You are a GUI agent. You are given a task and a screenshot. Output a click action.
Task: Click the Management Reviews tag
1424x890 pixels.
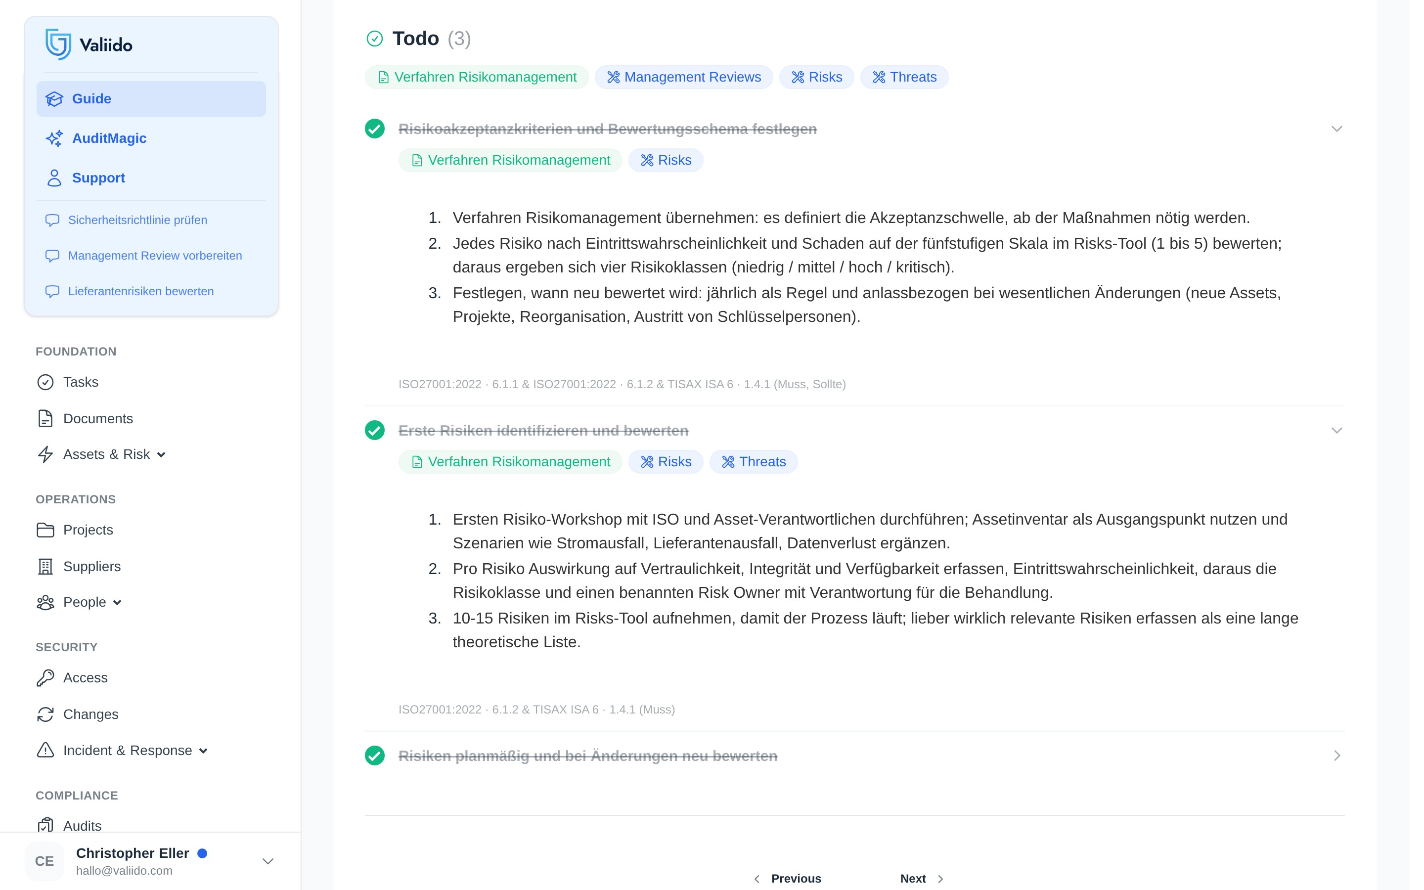(684, 77)
